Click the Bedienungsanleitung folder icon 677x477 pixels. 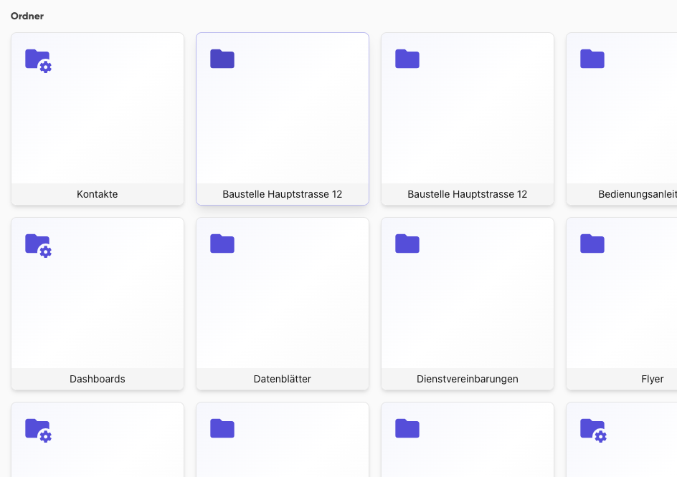(592, 59)
